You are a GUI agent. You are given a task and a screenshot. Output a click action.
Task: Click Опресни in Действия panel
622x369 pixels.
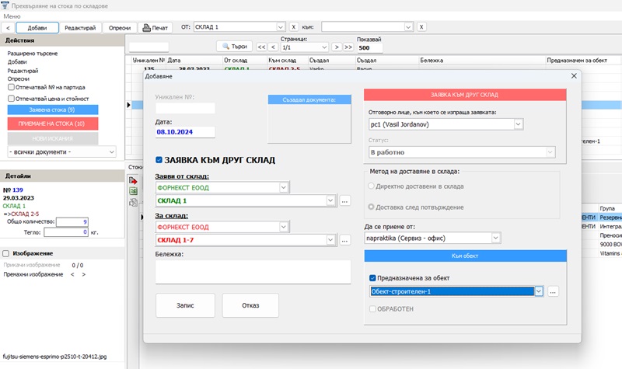coord(18,79)
